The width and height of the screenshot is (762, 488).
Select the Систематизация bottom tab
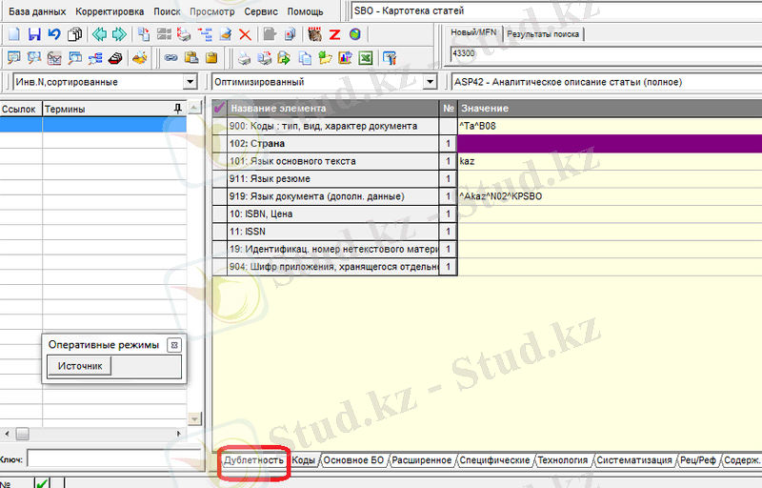click(634, 459)
